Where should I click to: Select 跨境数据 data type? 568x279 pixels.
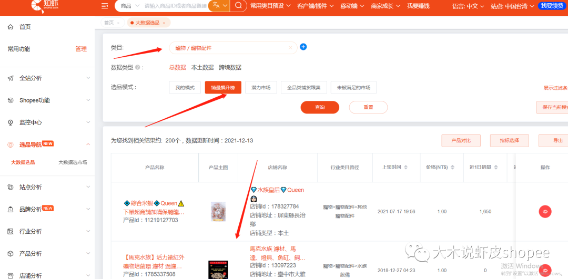[230, 68]
